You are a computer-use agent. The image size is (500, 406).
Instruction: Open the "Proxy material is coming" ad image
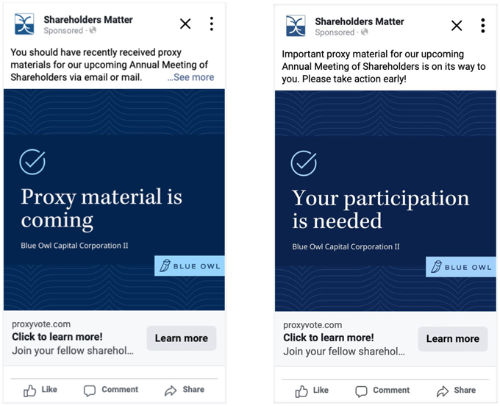[x=114, y=199]
